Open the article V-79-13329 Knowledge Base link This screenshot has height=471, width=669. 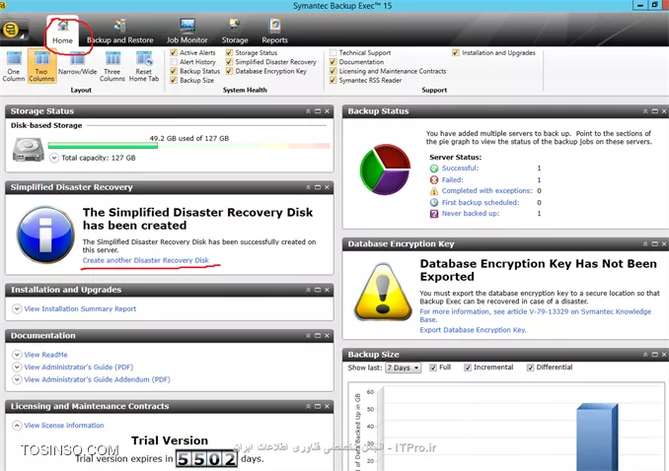point(536,316)
